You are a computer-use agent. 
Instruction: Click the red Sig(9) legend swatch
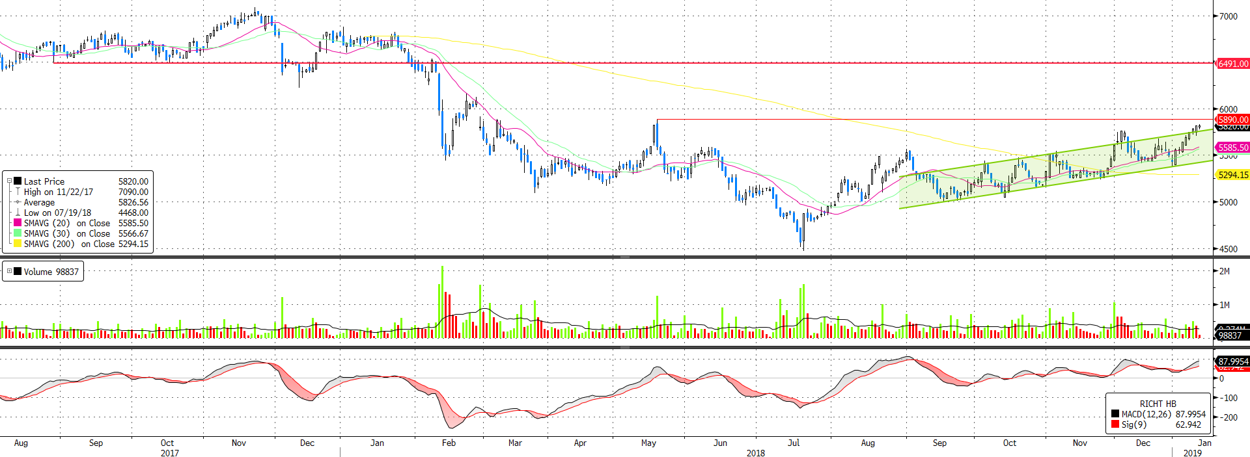click(x=1115, y=424)
